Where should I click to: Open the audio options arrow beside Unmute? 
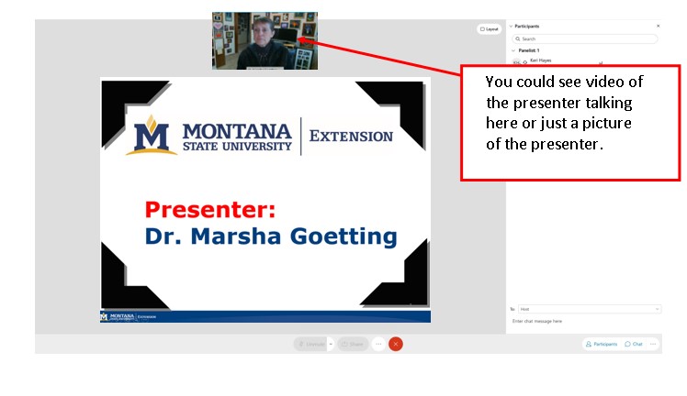[x=331, y=344]
